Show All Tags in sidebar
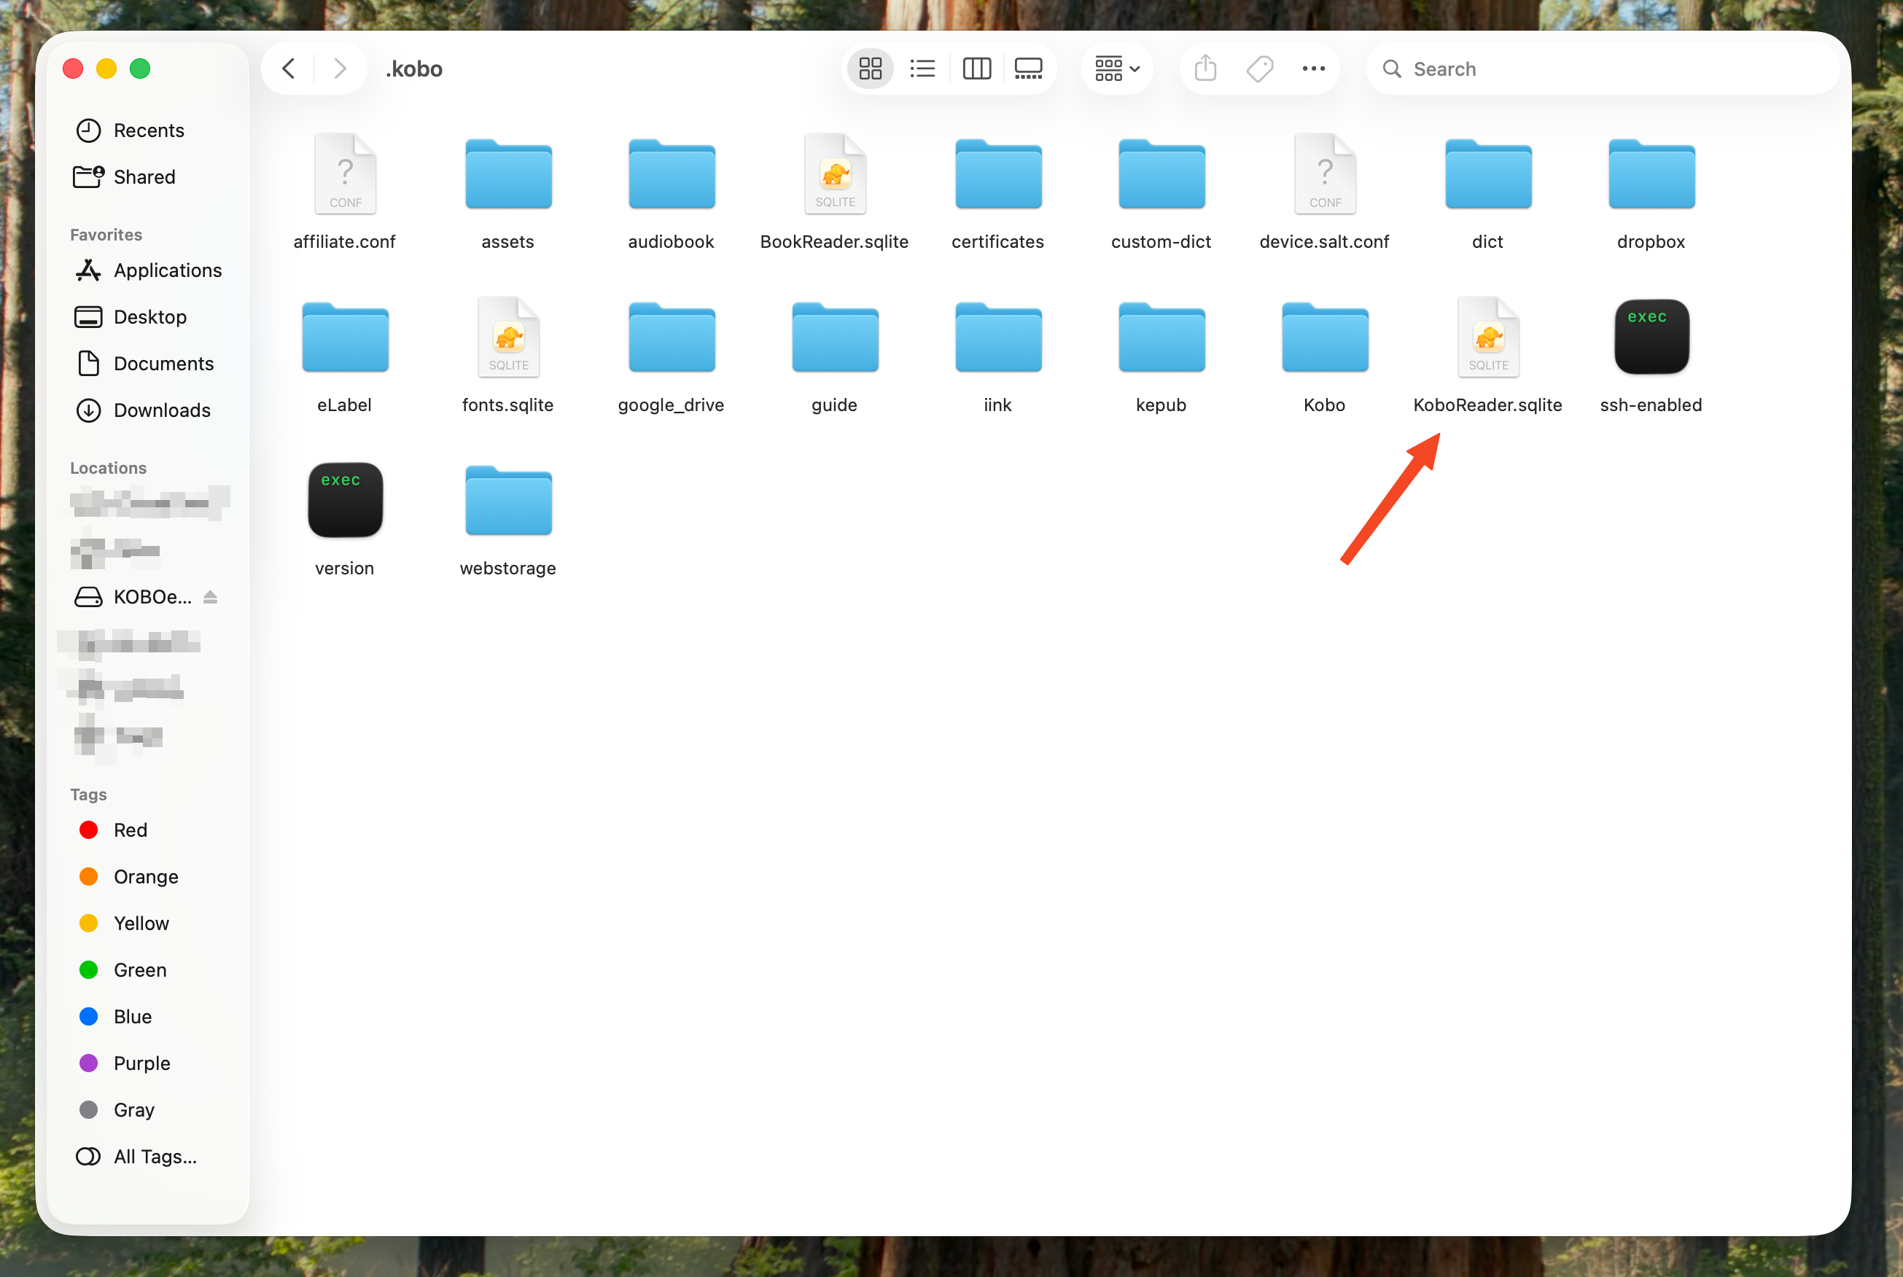The image size is (1903, 1277). (x=155, y=1157)
